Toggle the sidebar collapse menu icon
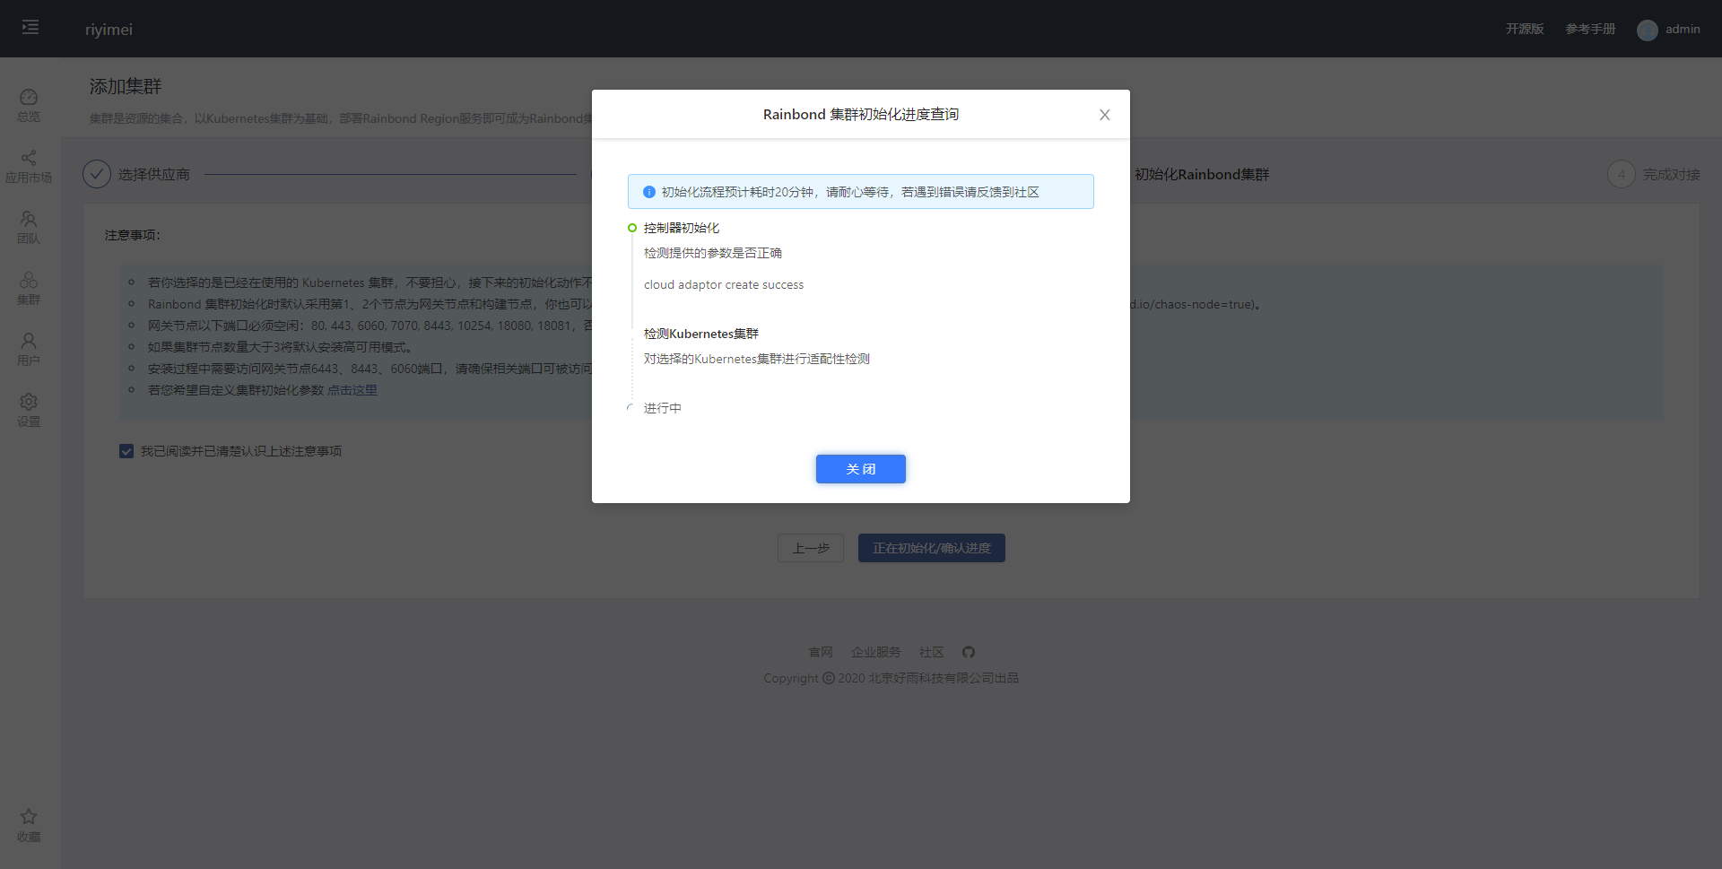This screenshot has height=869, width=1722. tap(30, 28)
